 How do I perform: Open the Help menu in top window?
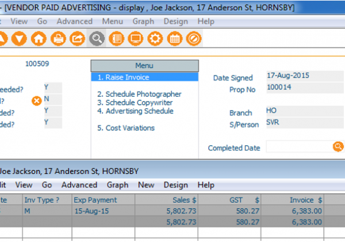point(206,21)
